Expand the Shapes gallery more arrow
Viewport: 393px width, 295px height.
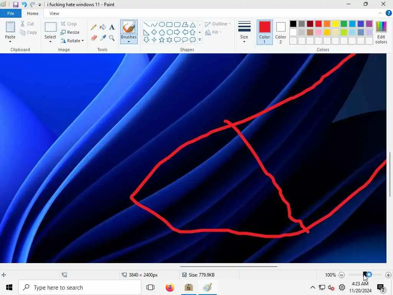click(200, 40)
